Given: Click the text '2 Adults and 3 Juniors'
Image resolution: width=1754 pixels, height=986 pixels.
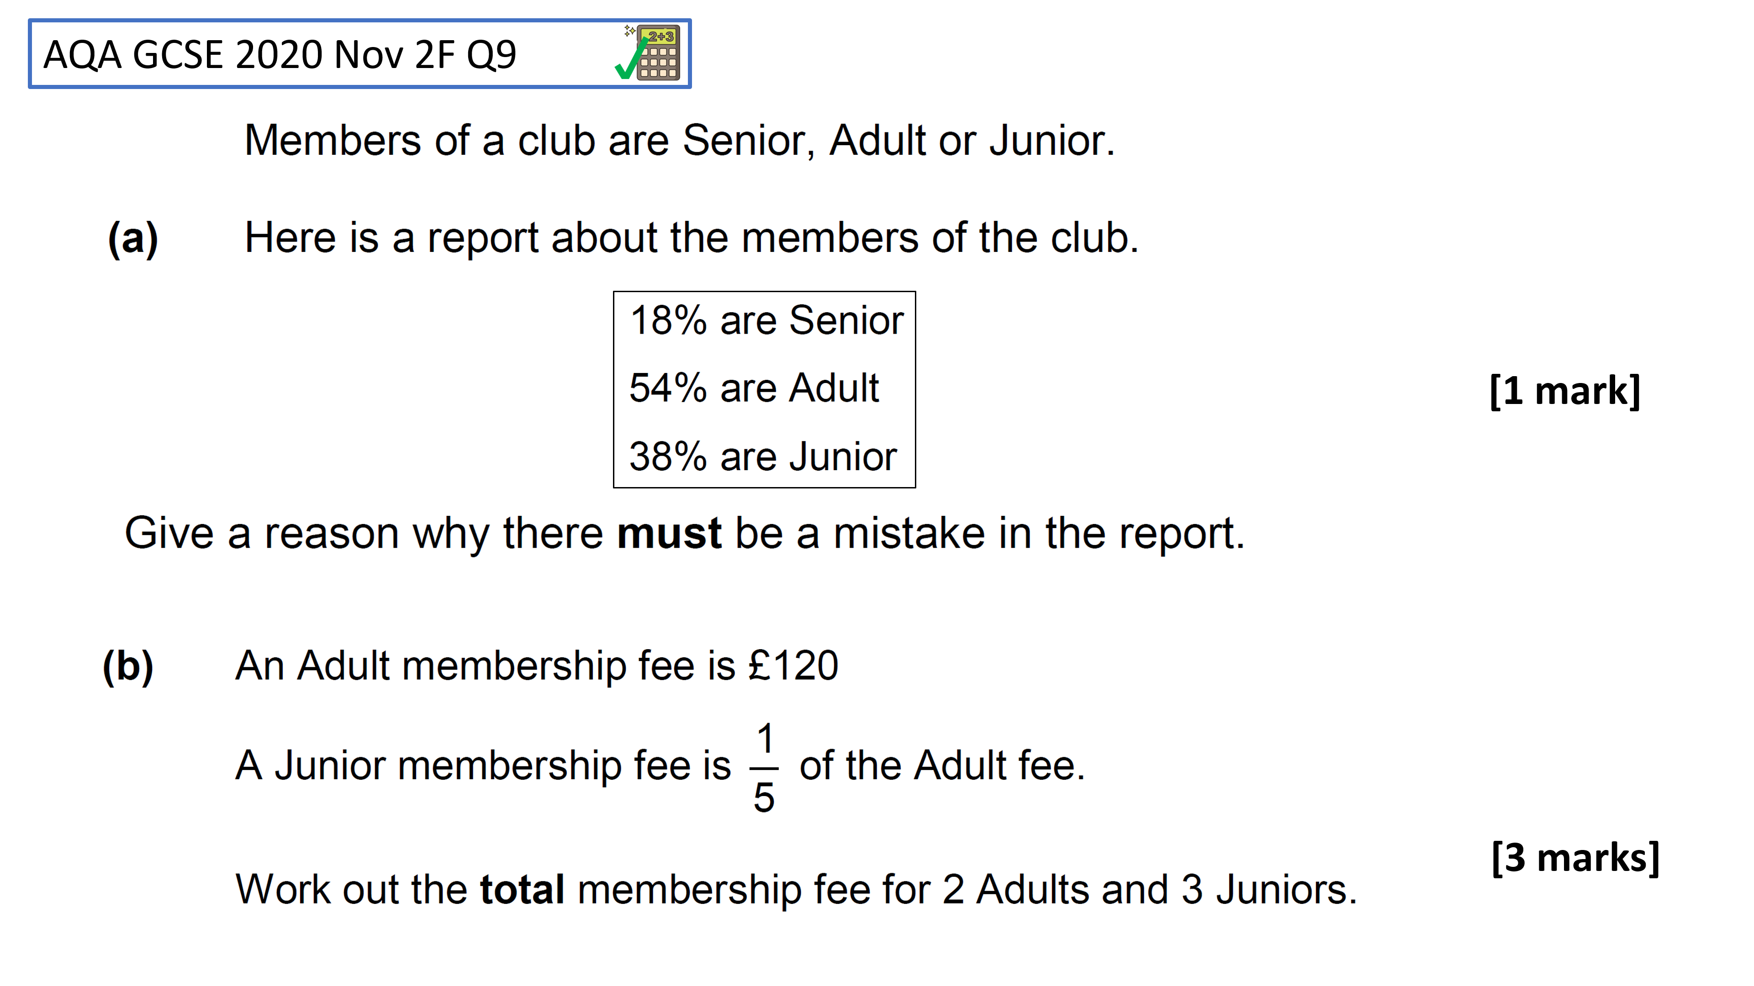Looking at the screenshot, I should (x=1145, y=889).
